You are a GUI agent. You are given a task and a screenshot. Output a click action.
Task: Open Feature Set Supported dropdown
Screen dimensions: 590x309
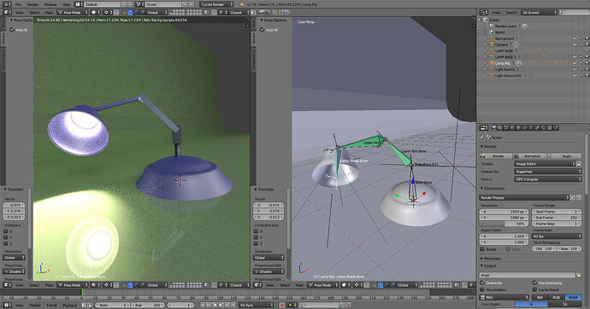(548, 172)
